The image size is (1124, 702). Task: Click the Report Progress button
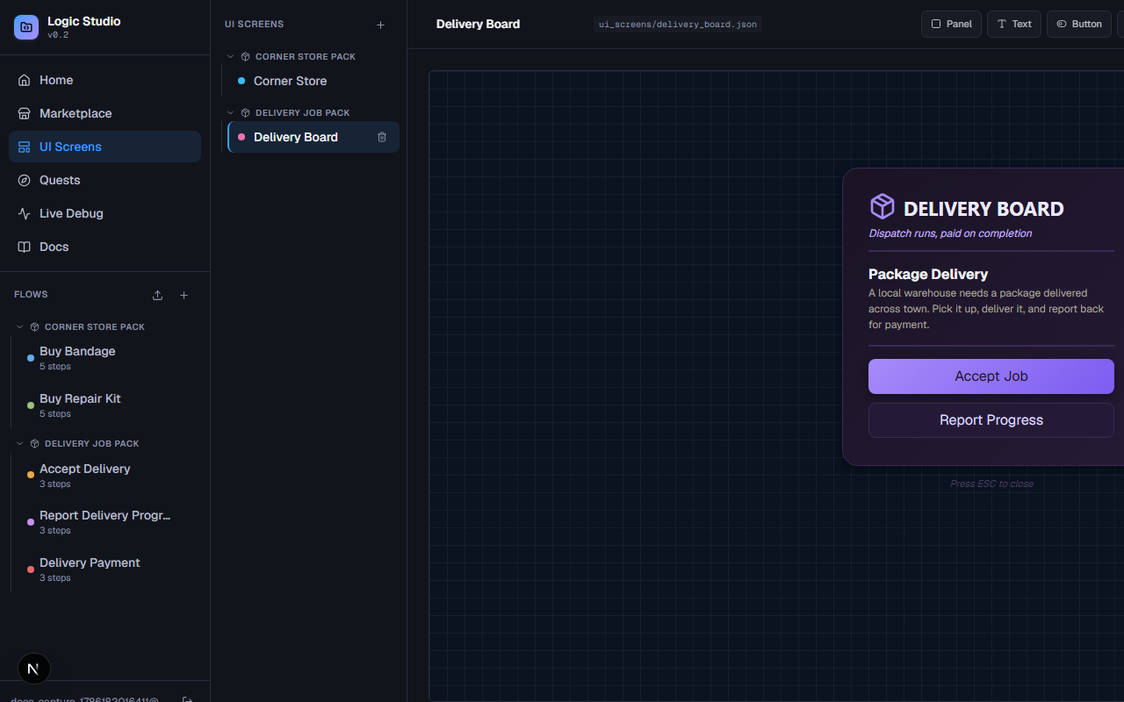pos(991,420)
